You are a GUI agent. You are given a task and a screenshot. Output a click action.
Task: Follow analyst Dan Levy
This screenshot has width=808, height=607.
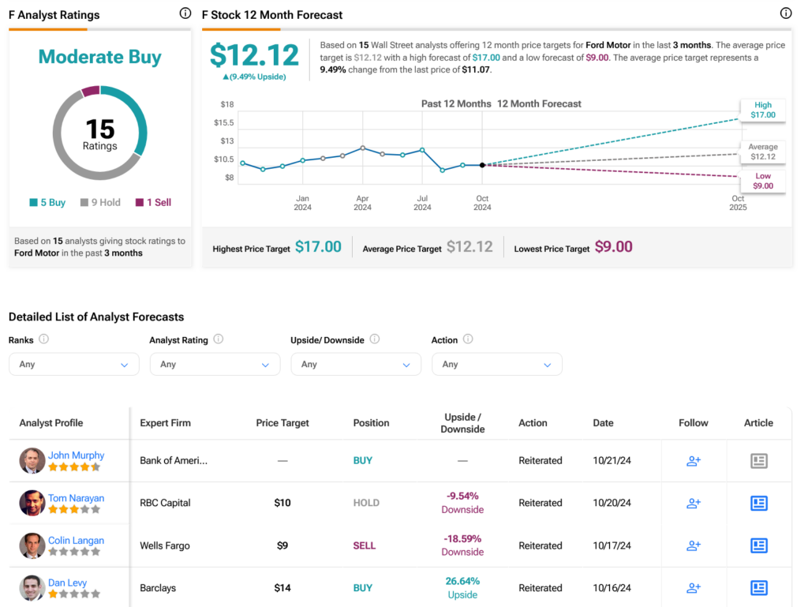click(x=694, y=587)
